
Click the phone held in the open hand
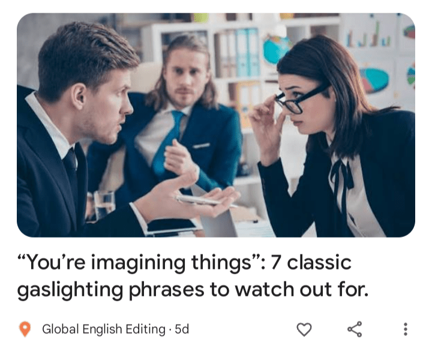click(203, 200)
